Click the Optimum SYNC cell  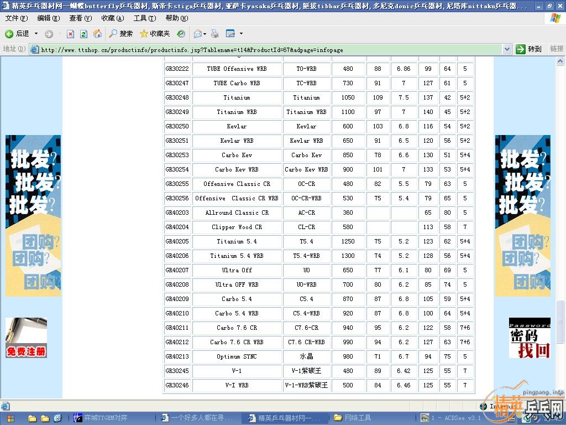[x=237, y=357]
